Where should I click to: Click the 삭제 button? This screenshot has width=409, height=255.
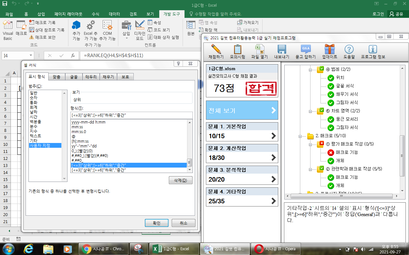point(180,180)
